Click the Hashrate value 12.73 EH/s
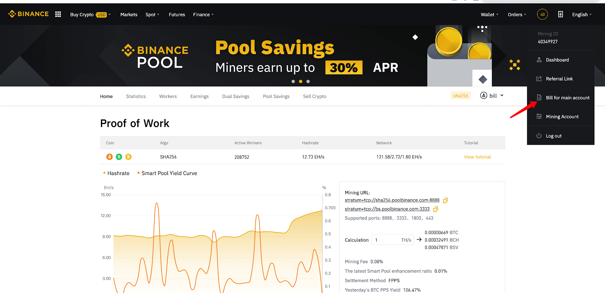 (x=313, y=157)
